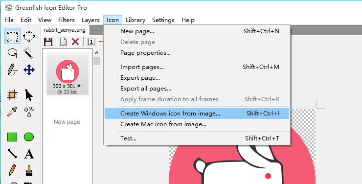Open the Library menu

(136, 20)
